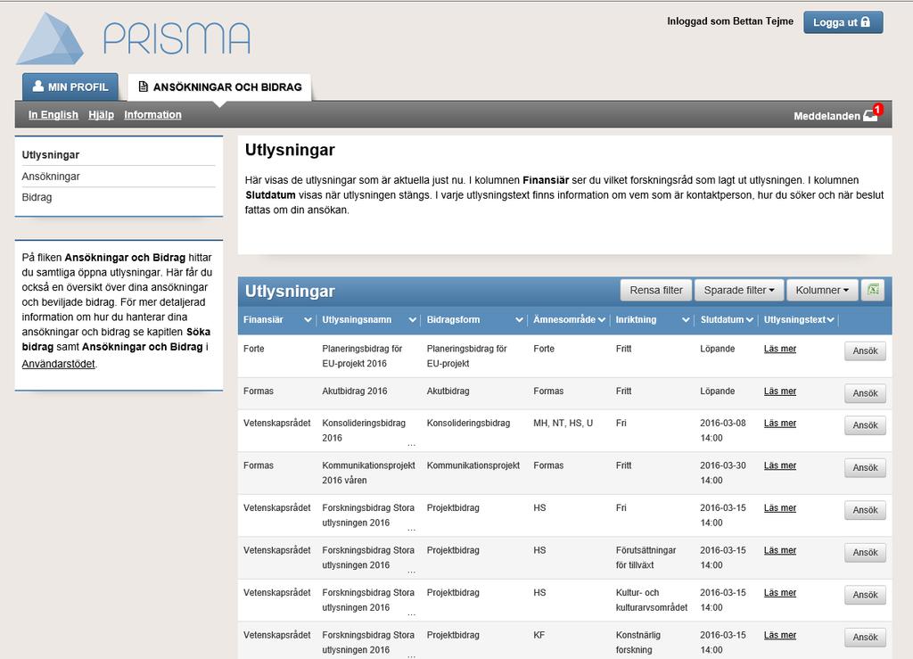Open the Information link
Screen dimensions: 913x659
pos(152,115)
